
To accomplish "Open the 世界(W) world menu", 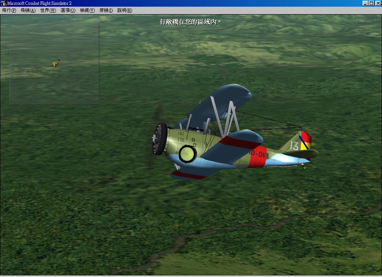I will 48,10.
